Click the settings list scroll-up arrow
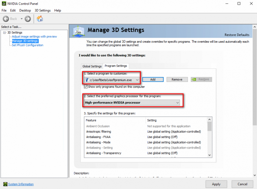257x189 pixels. point(209,120)
